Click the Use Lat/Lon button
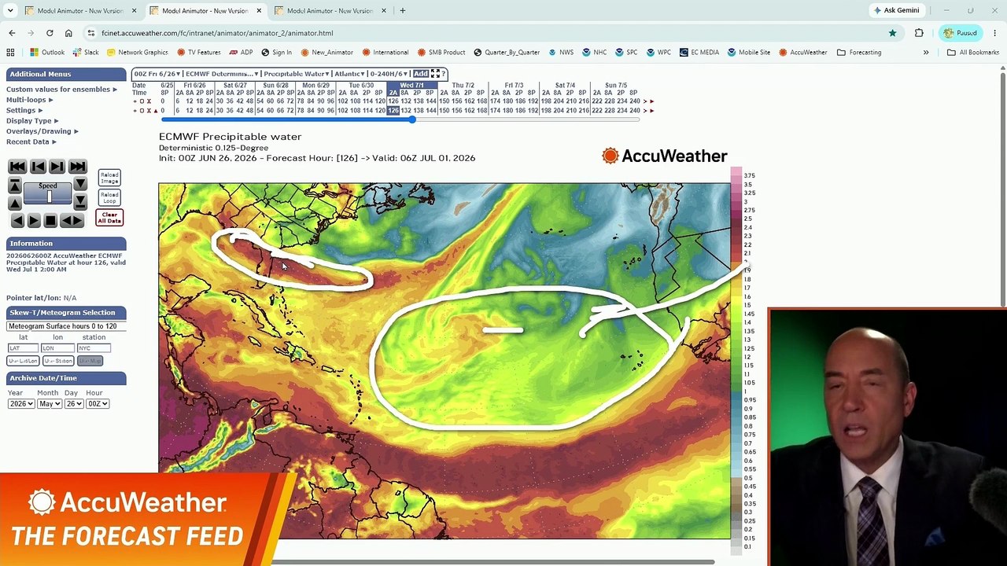This screenshot has width=1007, height=566. pyautogui.click(x=23, y=361)
